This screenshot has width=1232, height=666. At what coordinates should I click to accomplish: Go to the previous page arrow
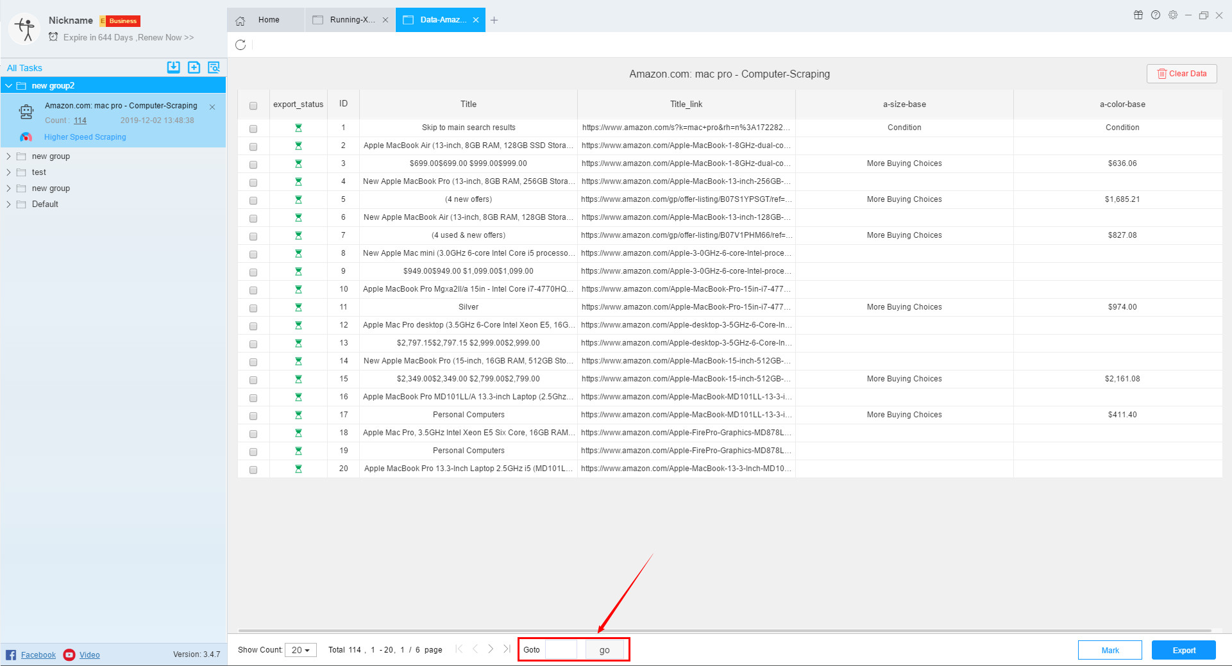pos(475,649)
